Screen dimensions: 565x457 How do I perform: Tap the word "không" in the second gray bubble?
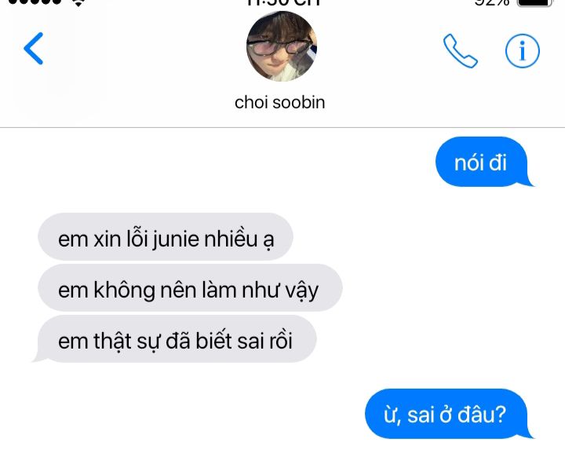pyautogui.click(x=124, y=291)
